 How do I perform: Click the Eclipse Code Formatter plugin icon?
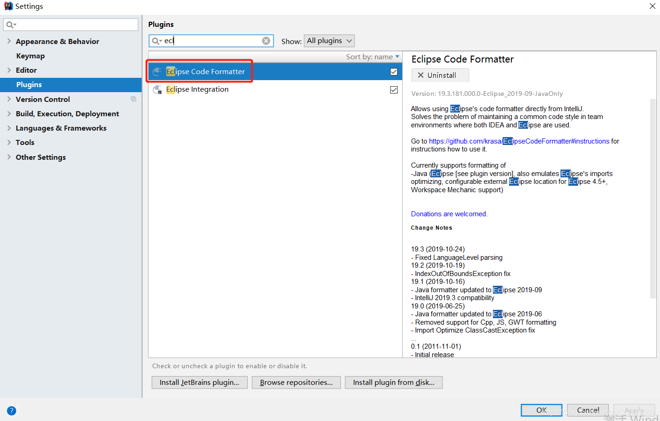click(157, 71)
